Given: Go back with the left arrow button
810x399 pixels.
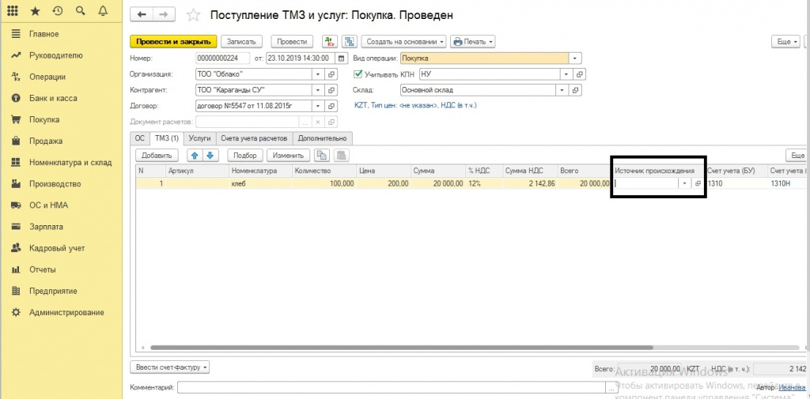Looking at the screenshot, I should pyautogui.click(x=141, y=15).
